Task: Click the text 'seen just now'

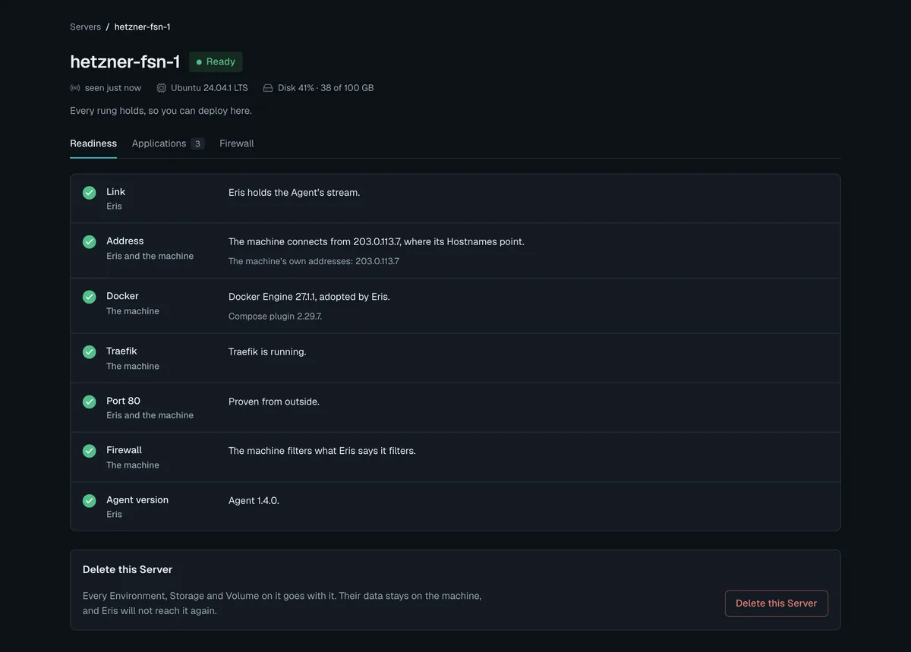Action: (113, 88)
